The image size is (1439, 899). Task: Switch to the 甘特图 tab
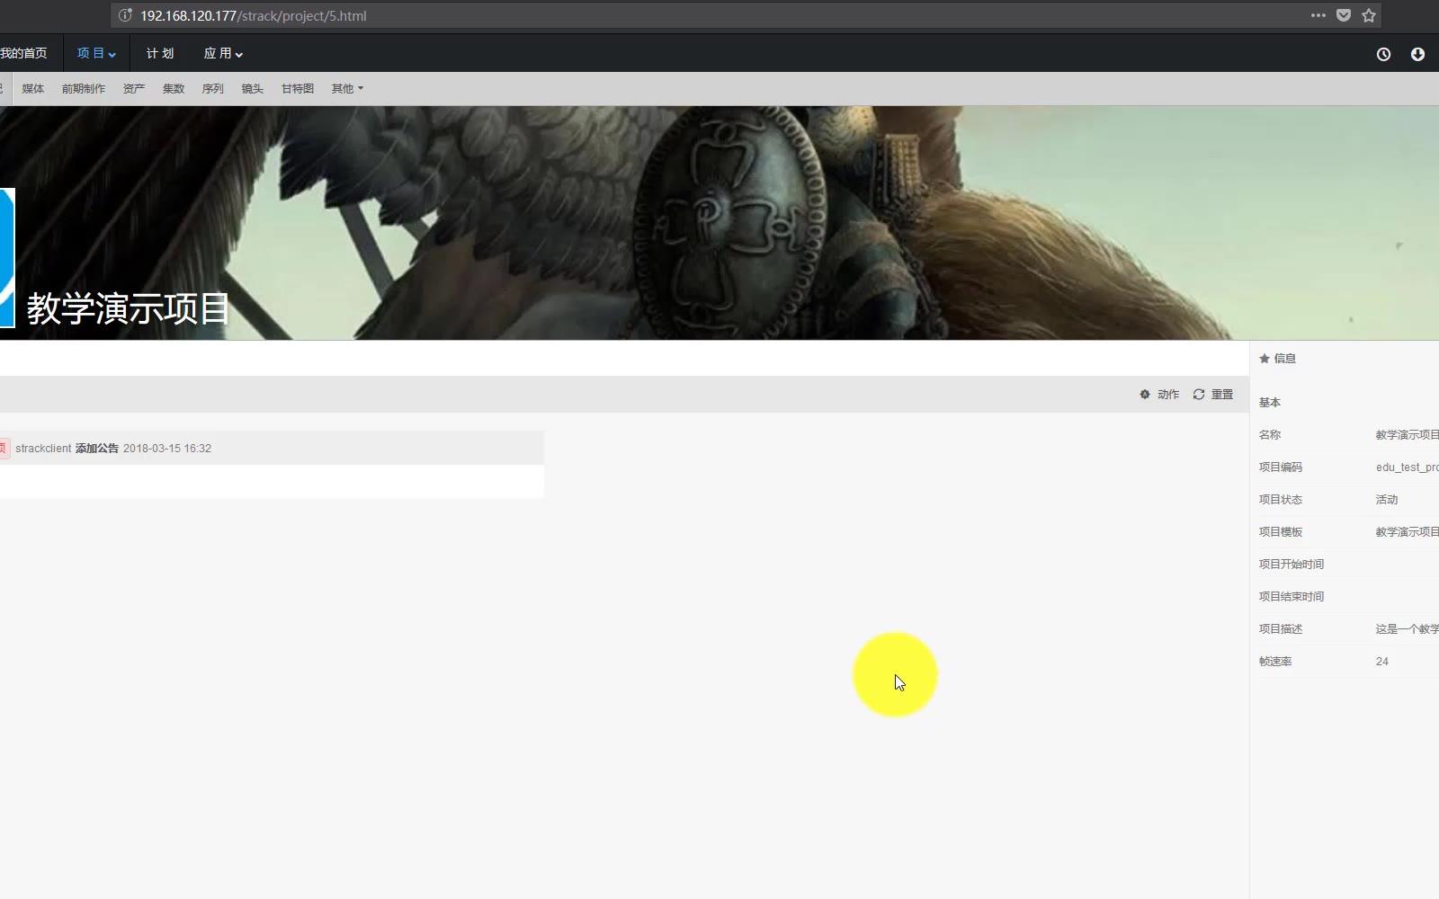pyautogui.click(x=298, y=89)
